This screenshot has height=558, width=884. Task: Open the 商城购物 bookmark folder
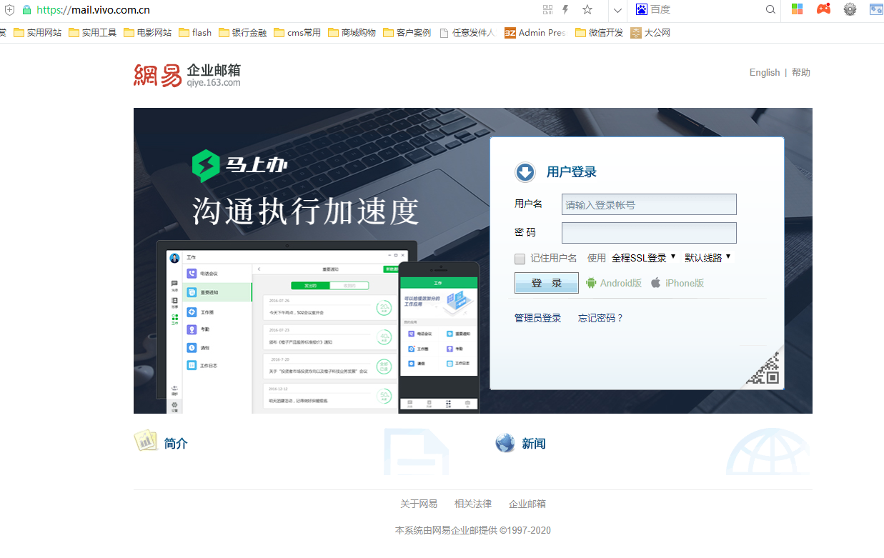pos(352,32)
